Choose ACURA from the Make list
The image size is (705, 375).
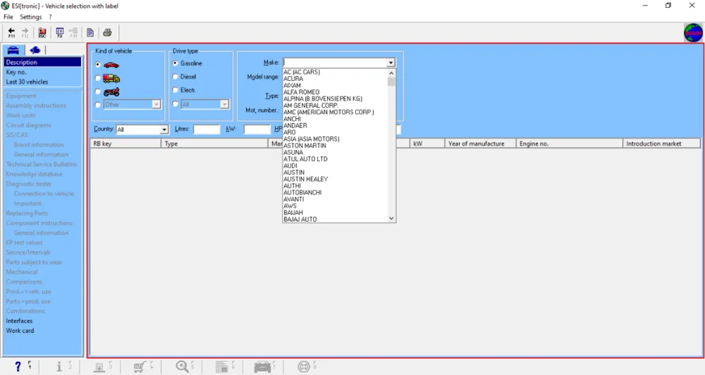[293, 79]
